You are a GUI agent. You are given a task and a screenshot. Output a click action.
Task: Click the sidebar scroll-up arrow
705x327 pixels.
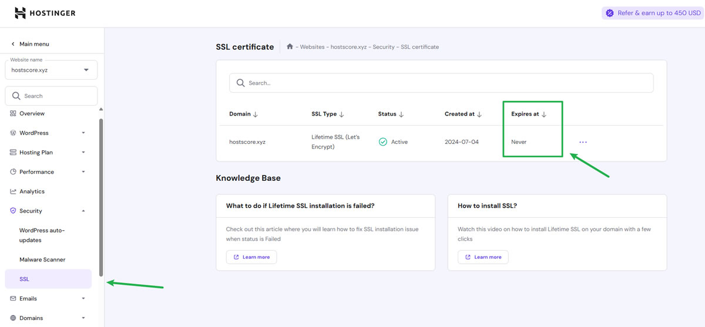(x=101, y=109)
